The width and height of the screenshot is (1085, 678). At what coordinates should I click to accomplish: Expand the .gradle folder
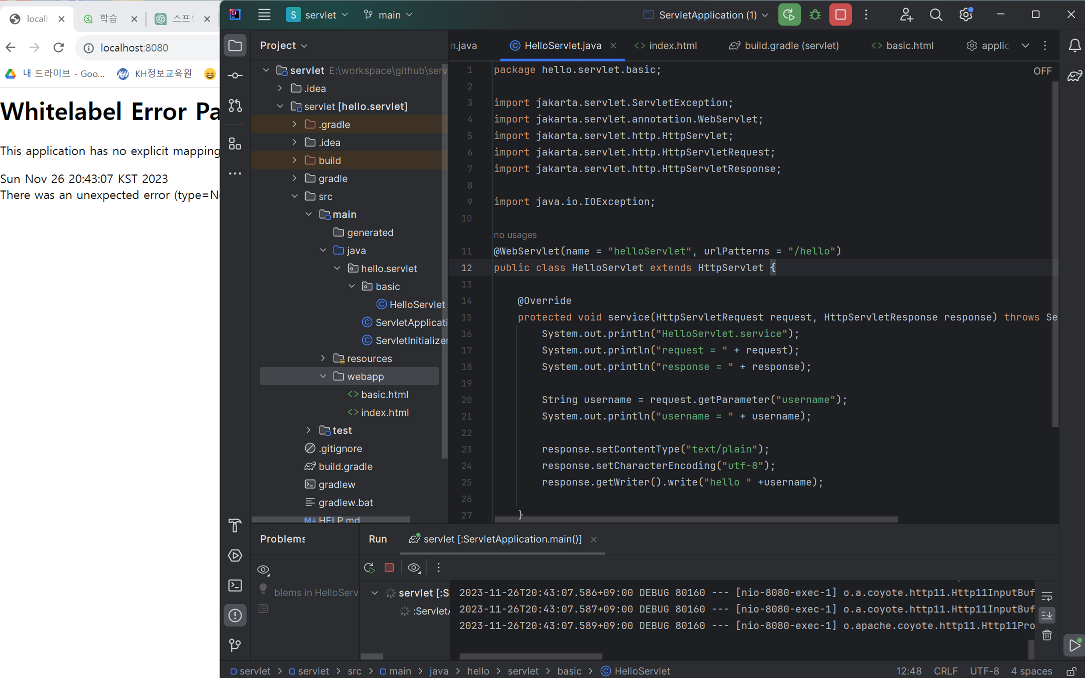[x=295, y=124]
